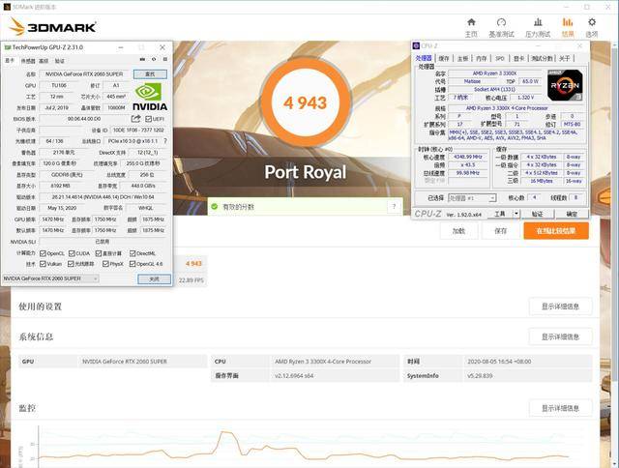Open the Options gear icon
The image size is (619, 468).
(593, 22)
